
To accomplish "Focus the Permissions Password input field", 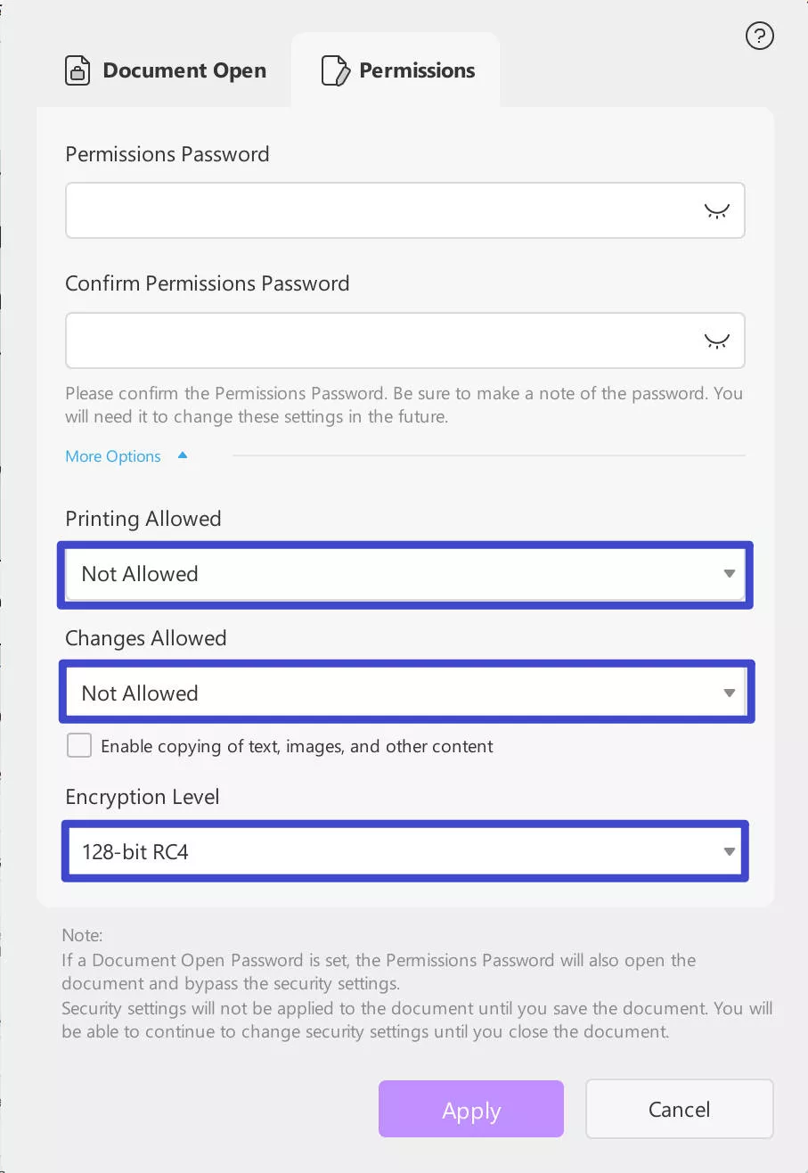I will click(383, 211).
